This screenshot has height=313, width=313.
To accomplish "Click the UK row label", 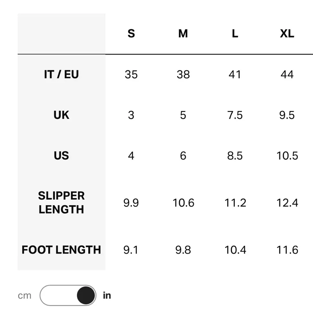I will tap(62, 115).
